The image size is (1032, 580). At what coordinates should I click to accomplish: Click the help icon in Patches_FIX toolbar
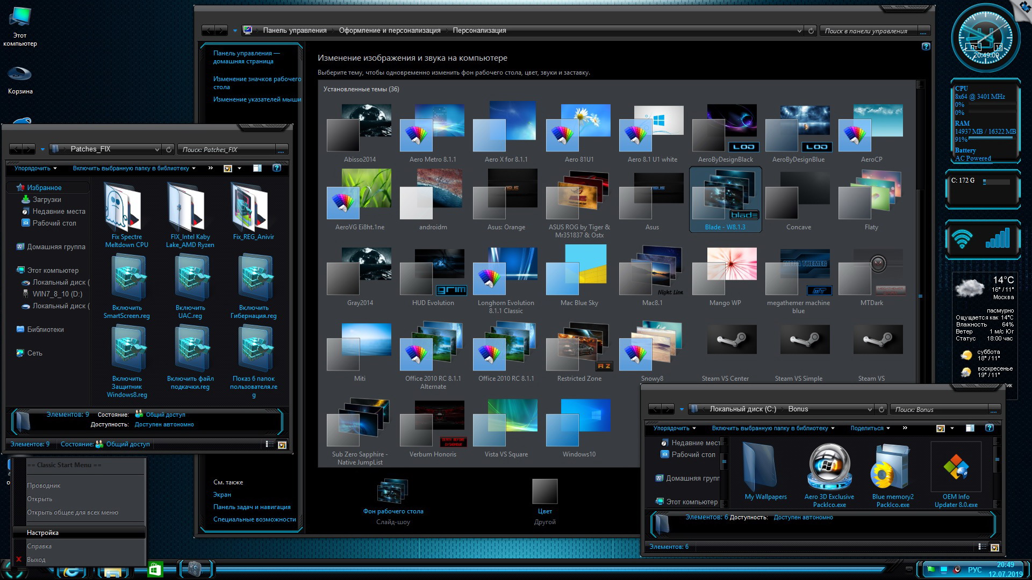(x=277, y=168)
